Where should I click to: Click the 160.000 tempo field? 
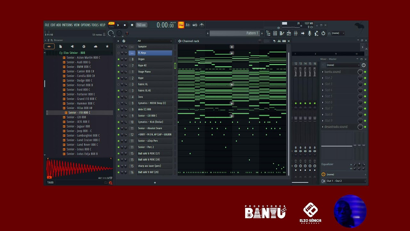tap(141, 25)
